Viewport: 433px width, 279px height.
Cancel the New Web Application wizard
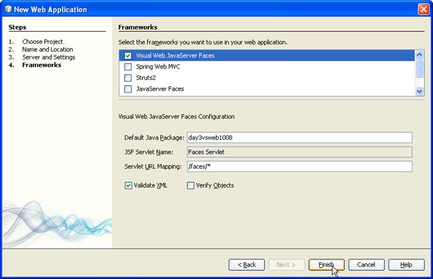coord(366,265)
